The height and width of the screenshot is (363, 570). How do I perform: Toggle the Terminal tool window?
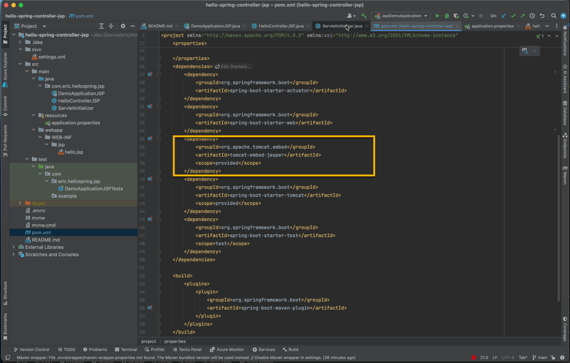coord(125,350)
